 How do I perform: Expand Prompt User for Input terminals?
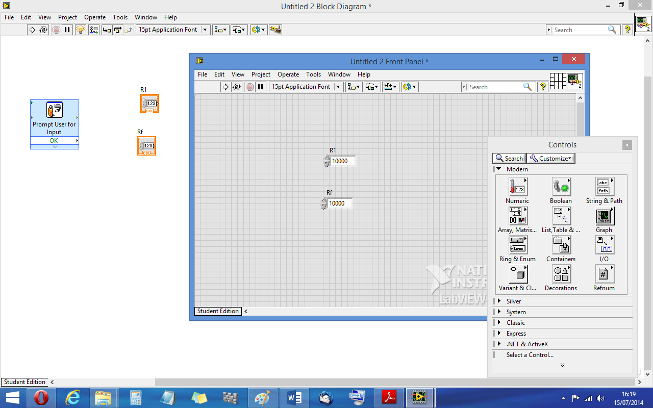tap(55, 147)
